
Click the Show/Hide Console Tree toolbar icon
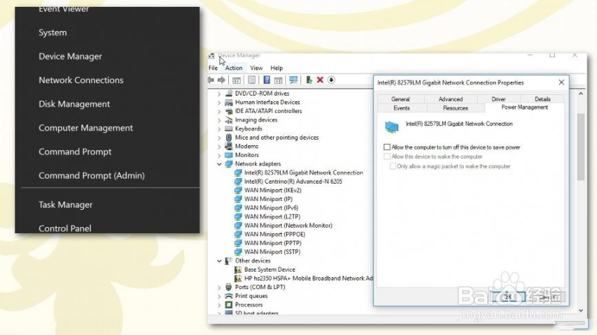click(236, 80)
